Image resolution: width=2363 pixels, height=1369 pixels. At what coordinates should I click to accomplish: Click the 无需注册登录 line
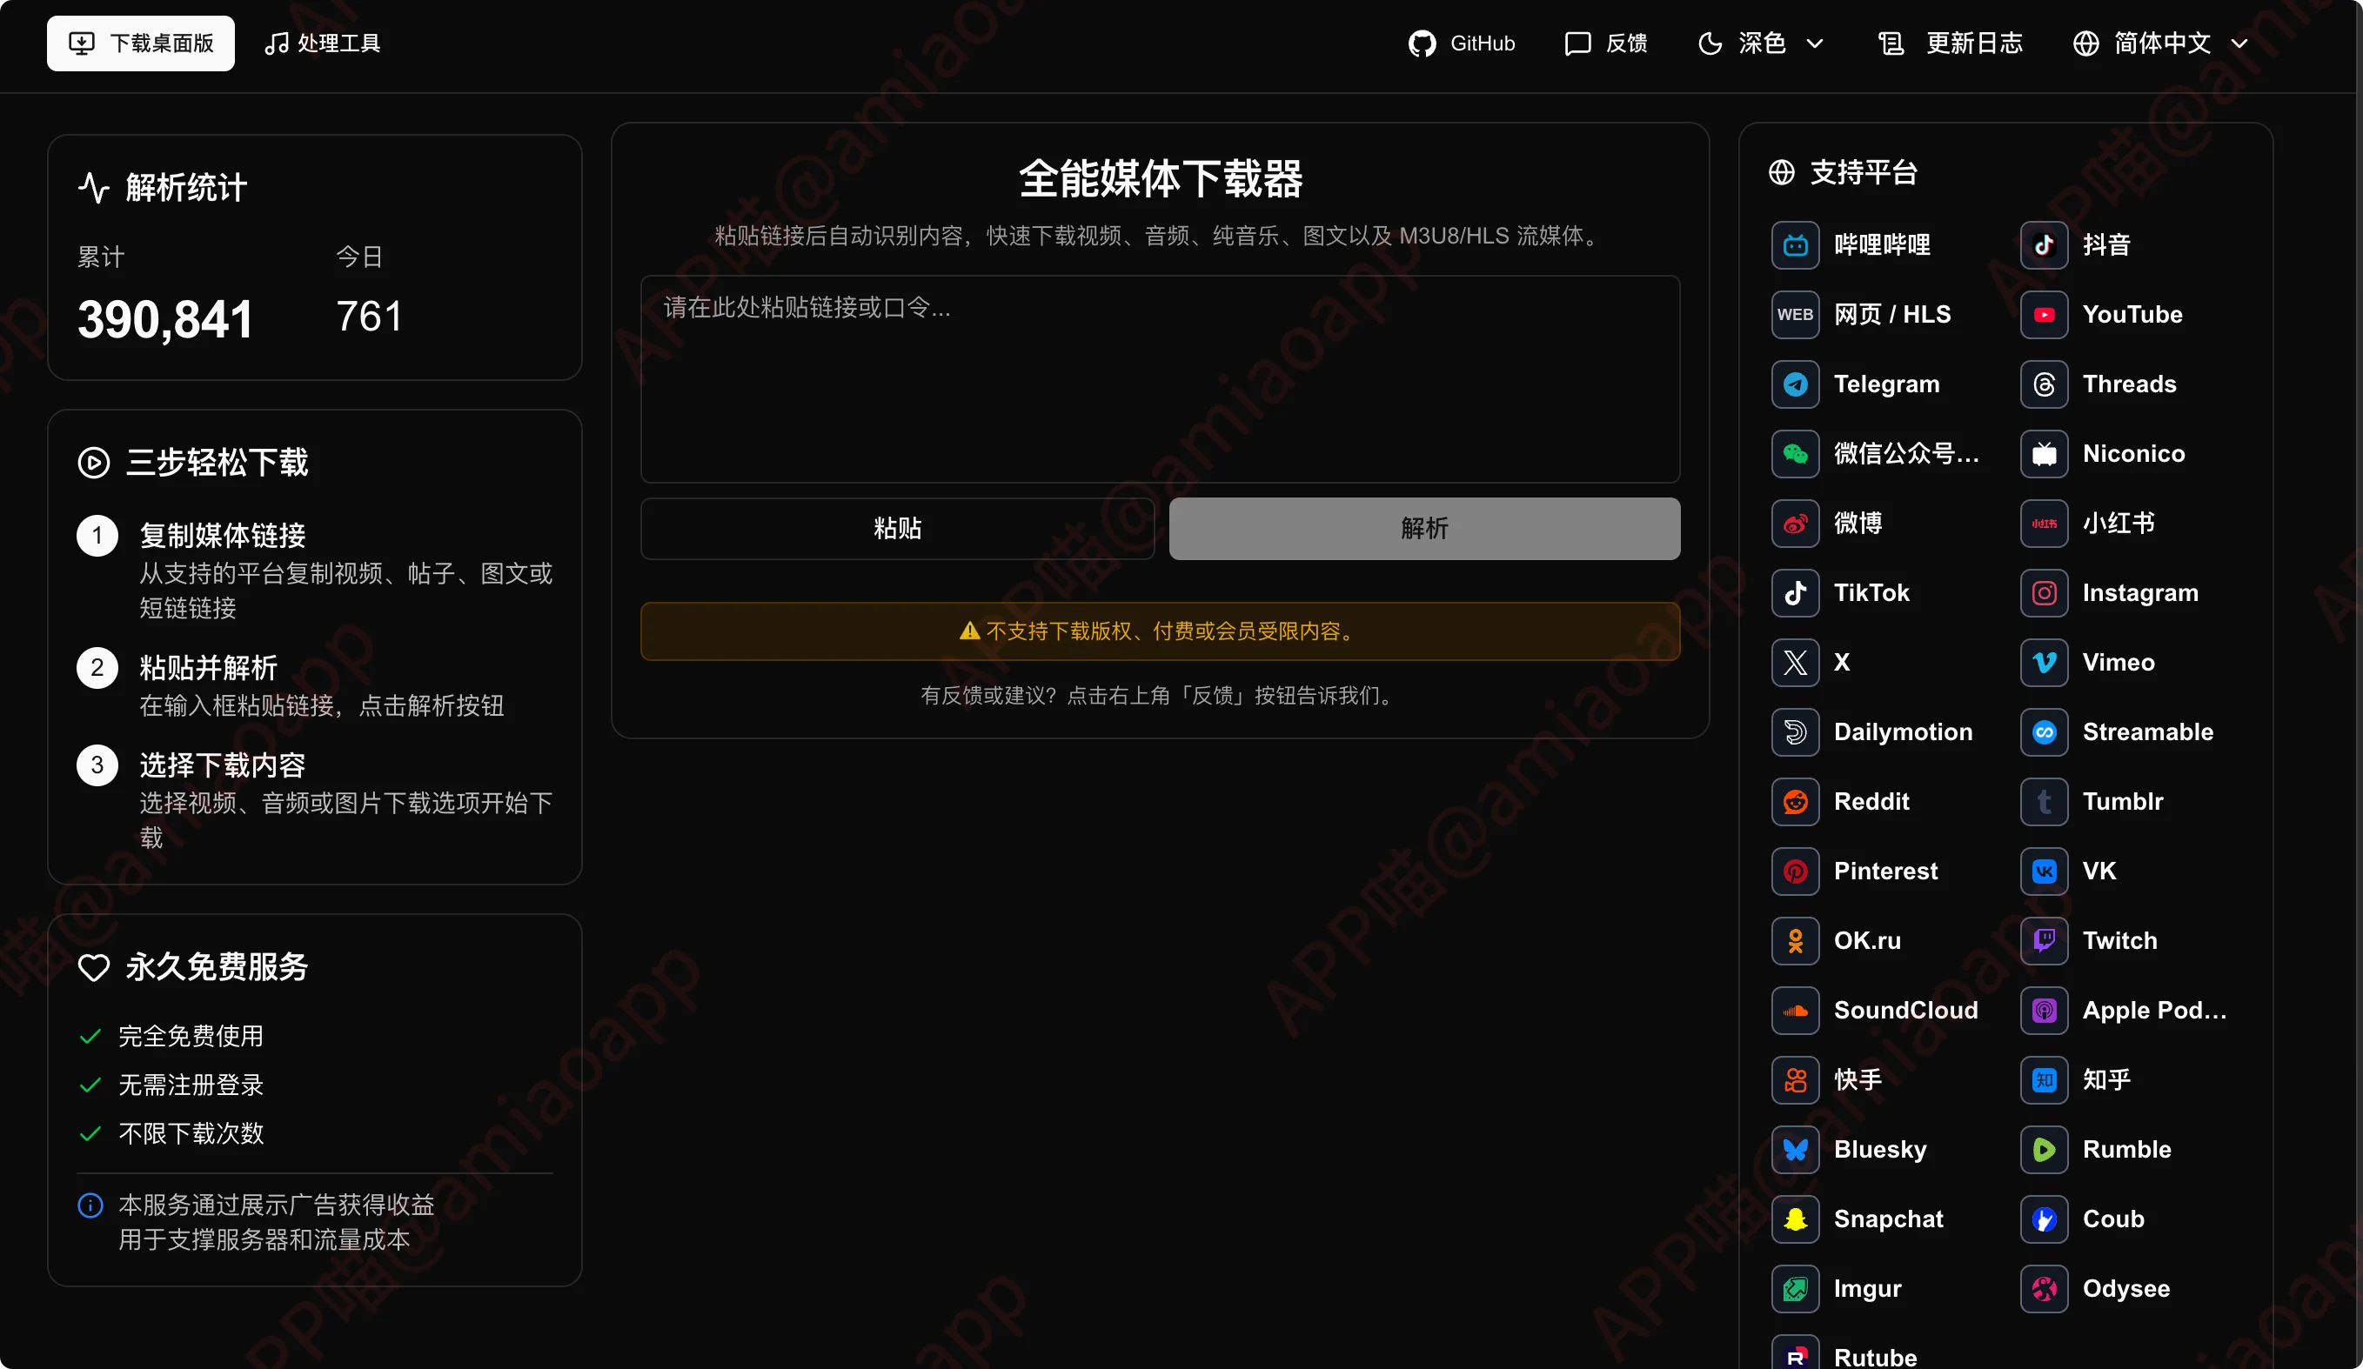coord(191,1085)
